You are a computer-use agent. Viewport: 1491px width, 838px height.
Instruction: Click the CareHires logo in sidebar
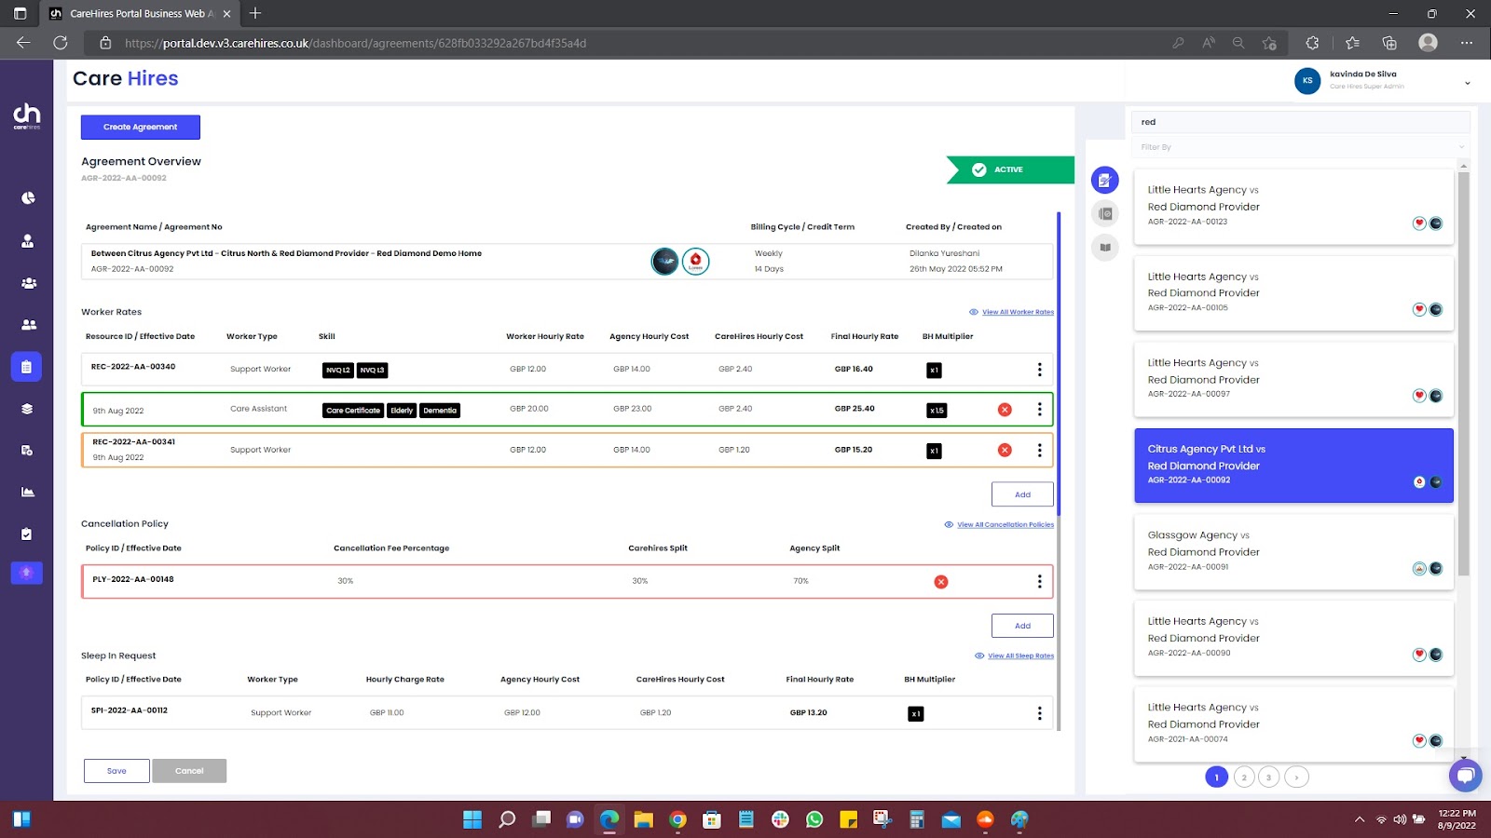[x=26, y=116]
